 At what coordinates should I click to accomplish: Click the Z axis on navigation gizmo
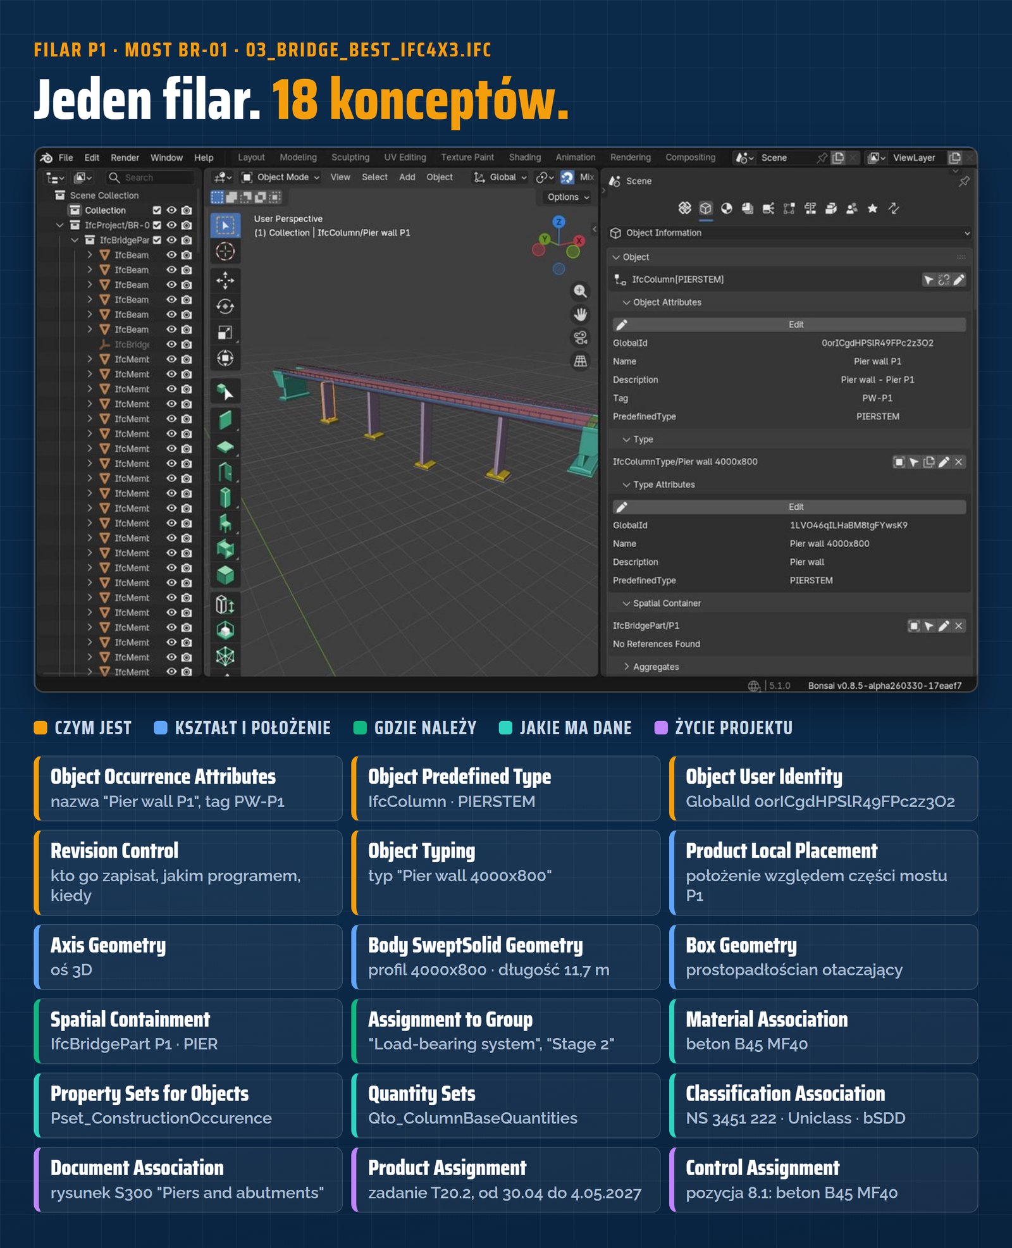[558, 222]
